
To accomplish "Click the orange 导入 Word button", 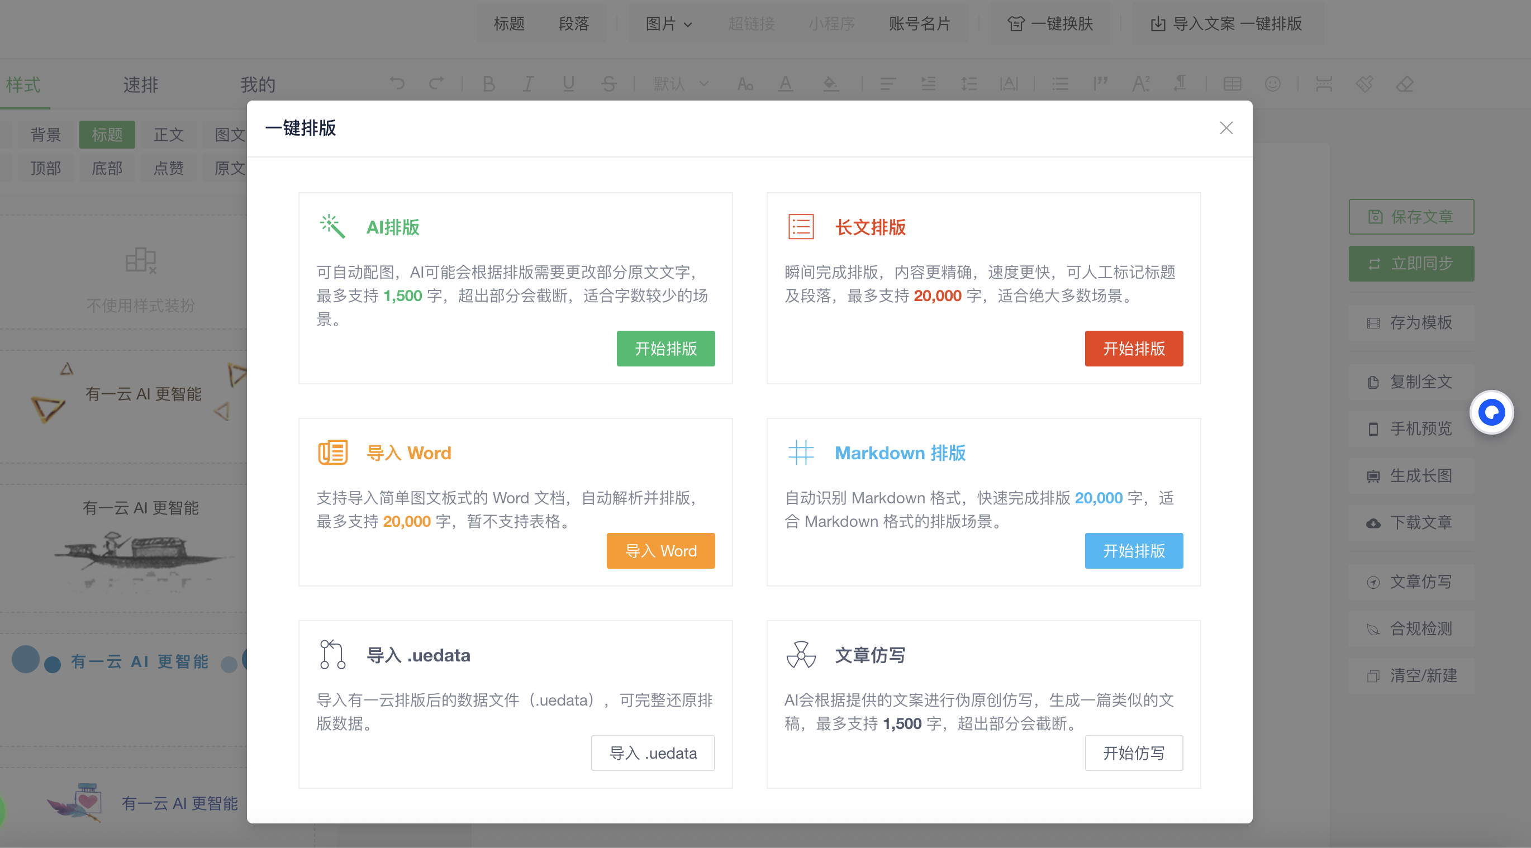I will (660, 550).
